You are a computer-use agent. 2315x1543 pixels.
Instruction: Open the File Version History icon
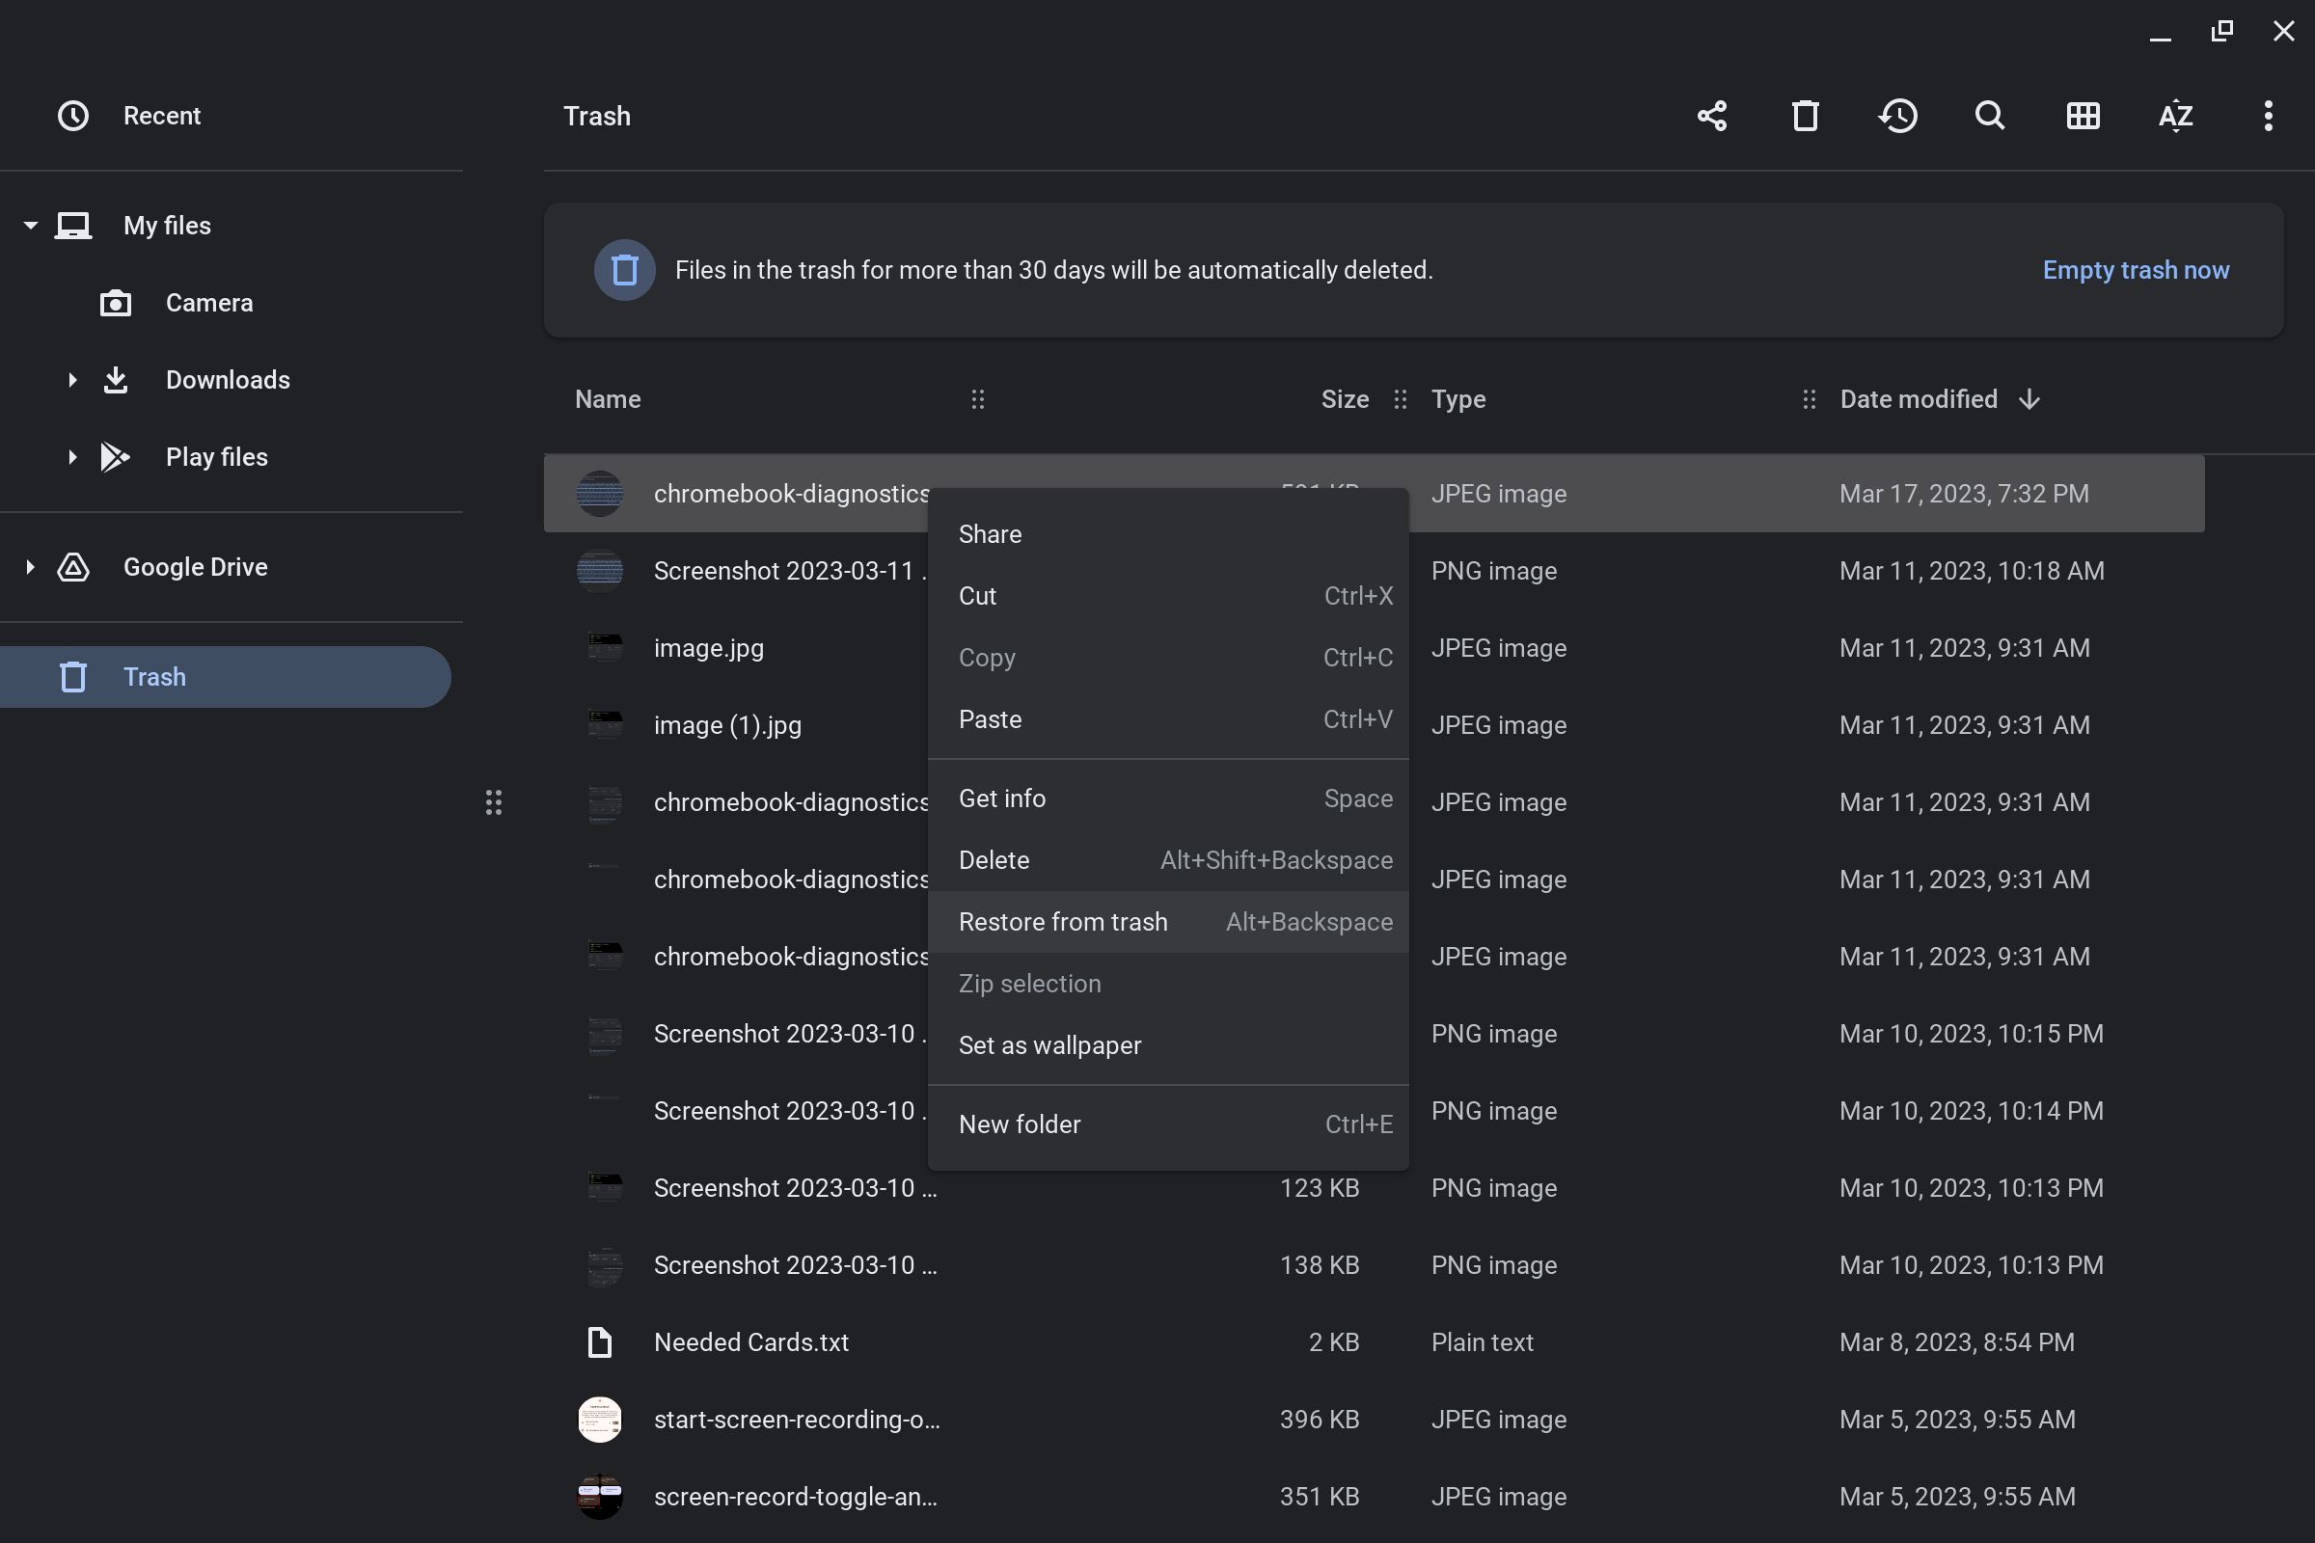click(1898, 116)
